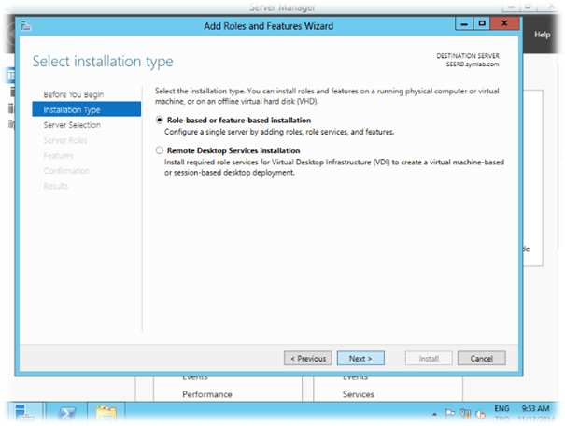
Task: Jump to the Server Selection step
Action: pyautogui.click(x=72, y=124)
